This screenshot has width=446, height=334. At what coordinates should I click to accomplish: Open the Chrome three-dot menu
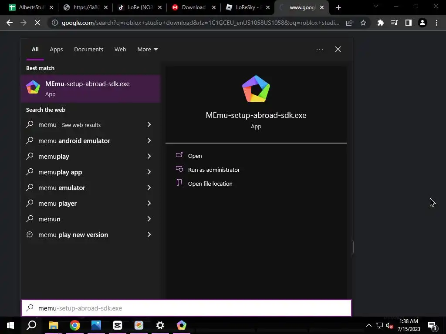(436, 23)
